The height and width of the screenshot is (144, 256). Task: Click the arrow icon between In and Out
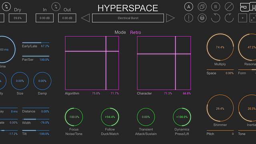[x=56, y=7]
